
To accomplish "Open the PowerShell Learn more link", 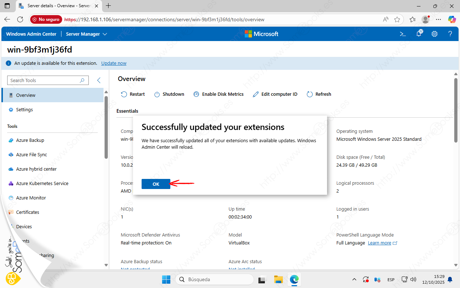I will pos(379,243).
